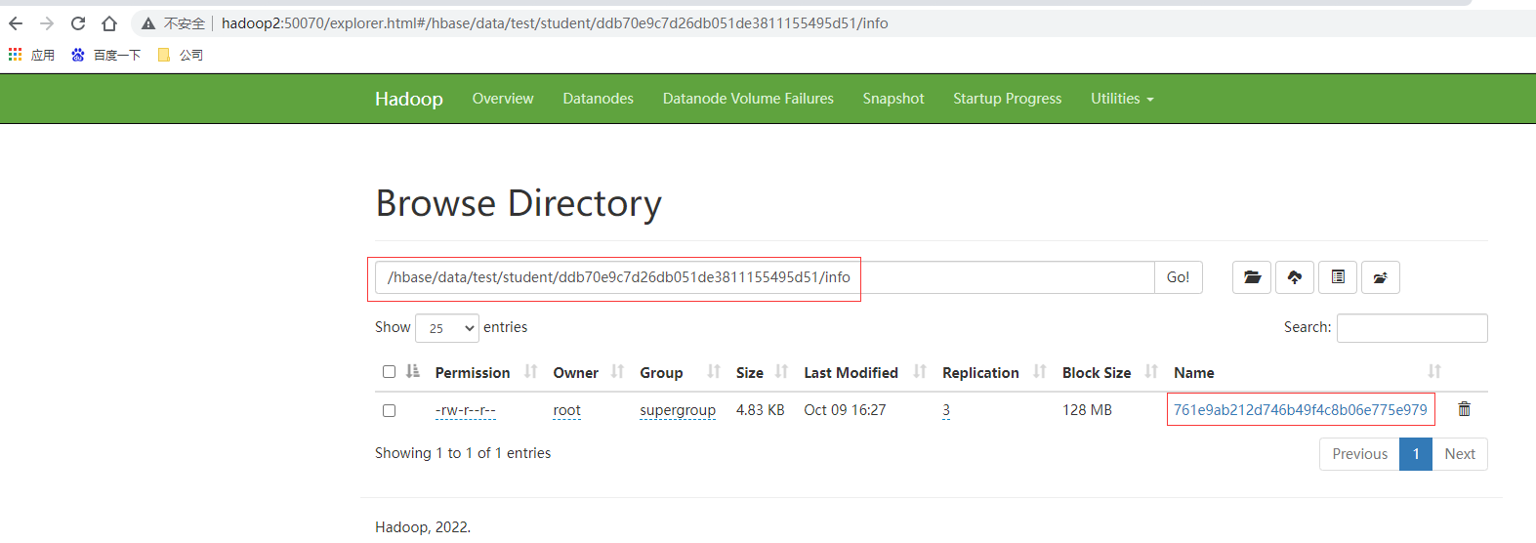Click the root owner link

tap(567, 410)
